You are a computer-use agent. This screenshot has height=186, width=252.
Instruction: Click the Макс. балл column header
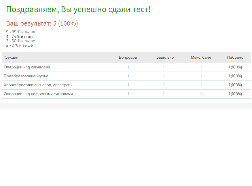click(x=201, y=57)
